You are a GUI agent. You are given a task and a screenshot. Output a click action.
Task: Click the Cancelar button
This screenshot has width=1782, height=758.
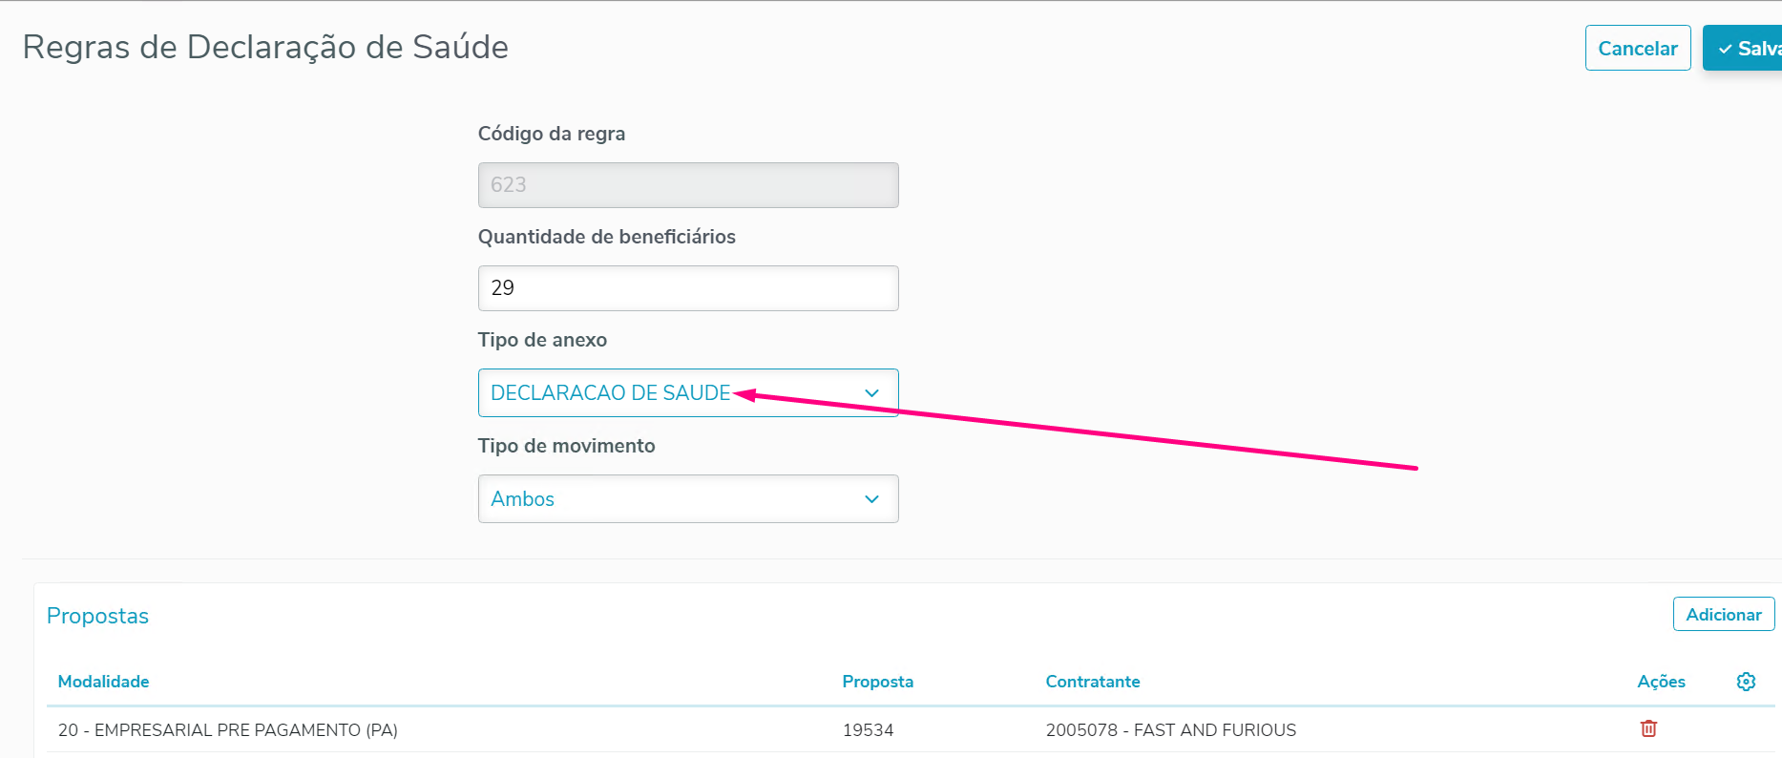[1638, 48]
